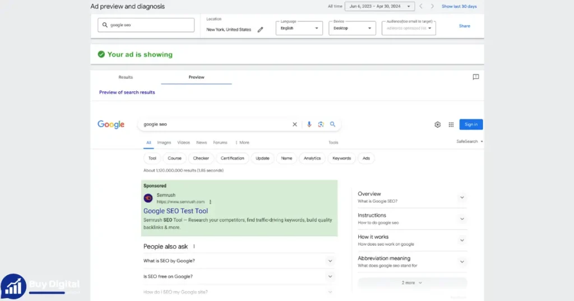Select the Tool filter chip
This screenshot has height=301, width=574.
(152, 158)
